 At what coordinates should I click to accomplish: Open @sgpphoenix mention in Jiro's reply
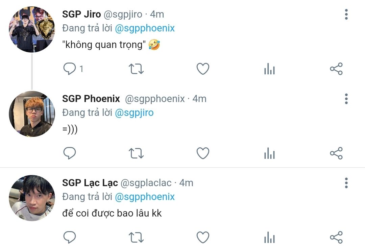click(x=145, y=28)
